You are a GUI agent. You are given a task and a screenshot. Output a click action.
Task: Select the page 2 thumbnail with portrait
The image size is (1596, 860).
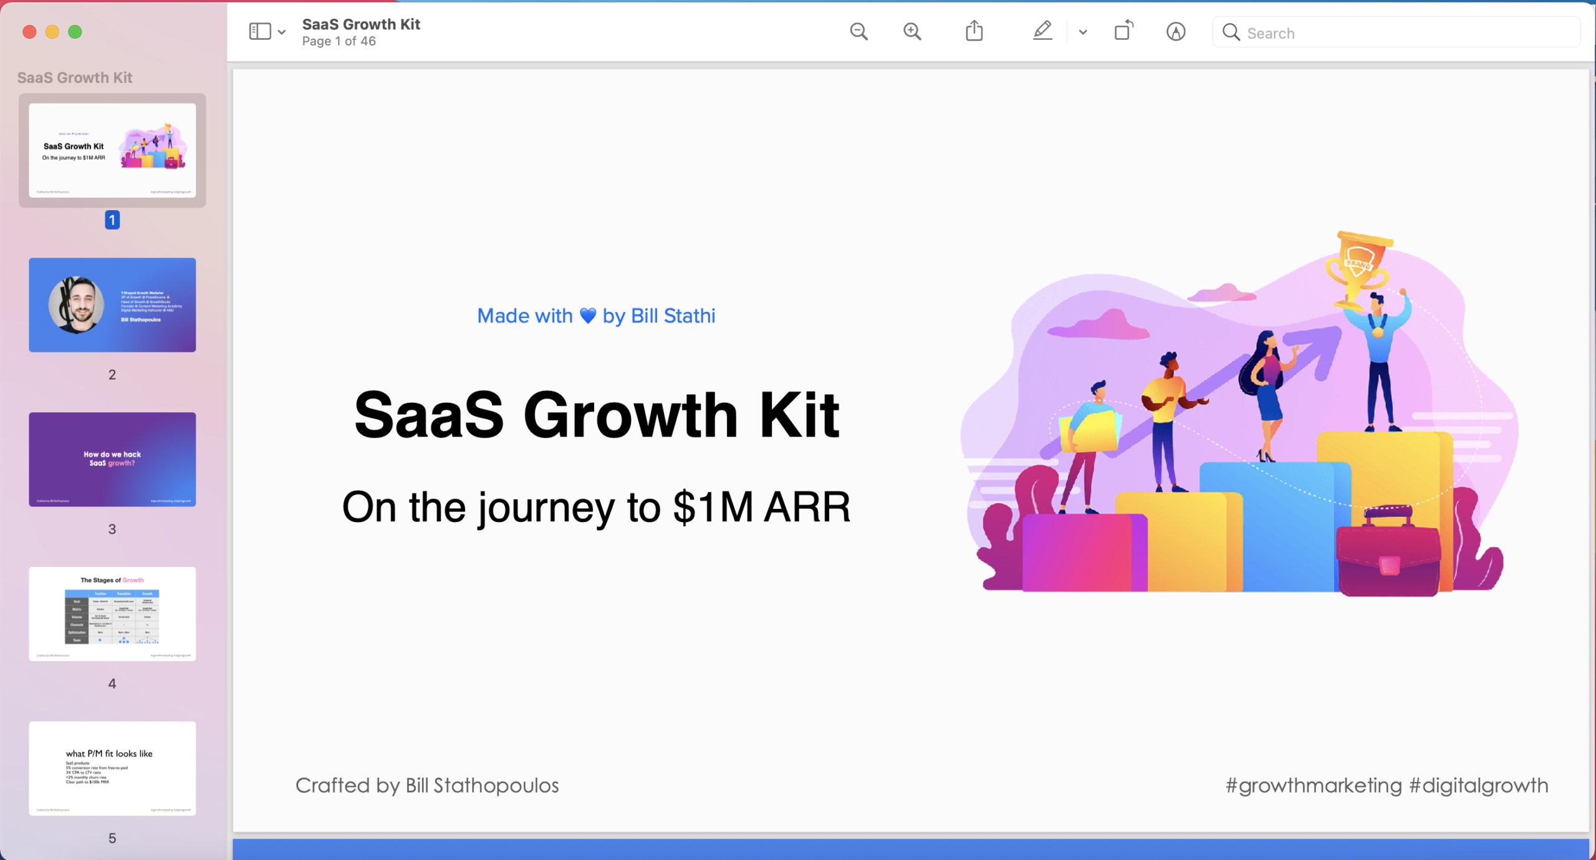pos(112,305)
